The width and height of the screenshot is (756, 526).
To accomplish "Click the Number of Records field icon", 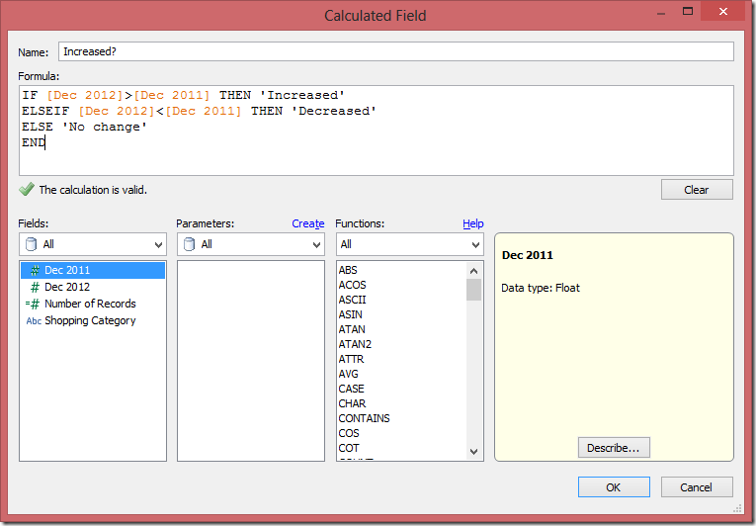I will 34,304.
